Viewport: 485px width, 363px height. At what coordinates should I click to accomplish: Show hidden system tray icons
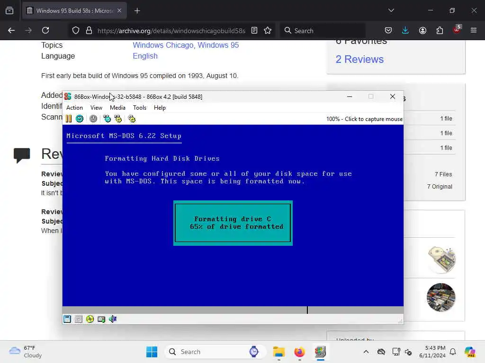(x=366, y=352)
